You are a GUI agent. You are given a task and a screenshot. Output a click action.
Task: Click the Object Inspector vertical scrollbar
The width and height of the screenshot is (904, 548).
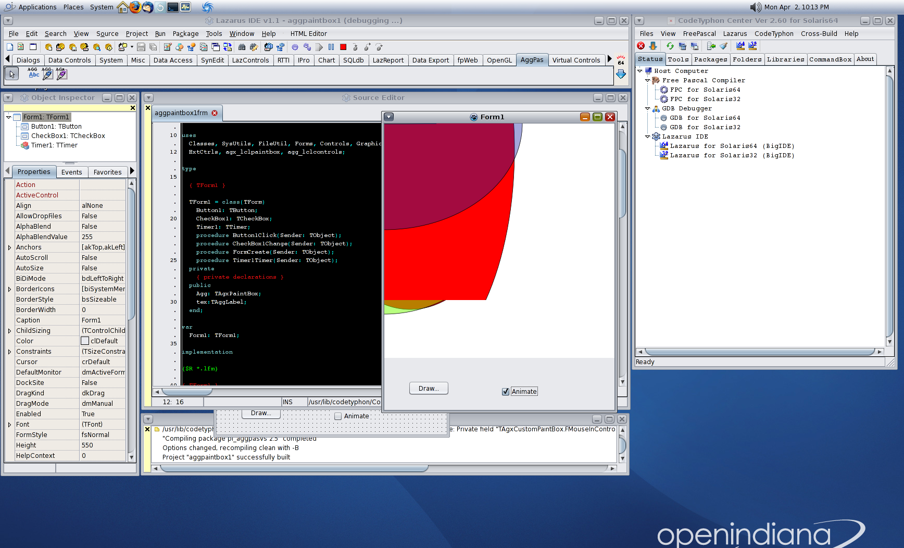[x=131, y=320]
